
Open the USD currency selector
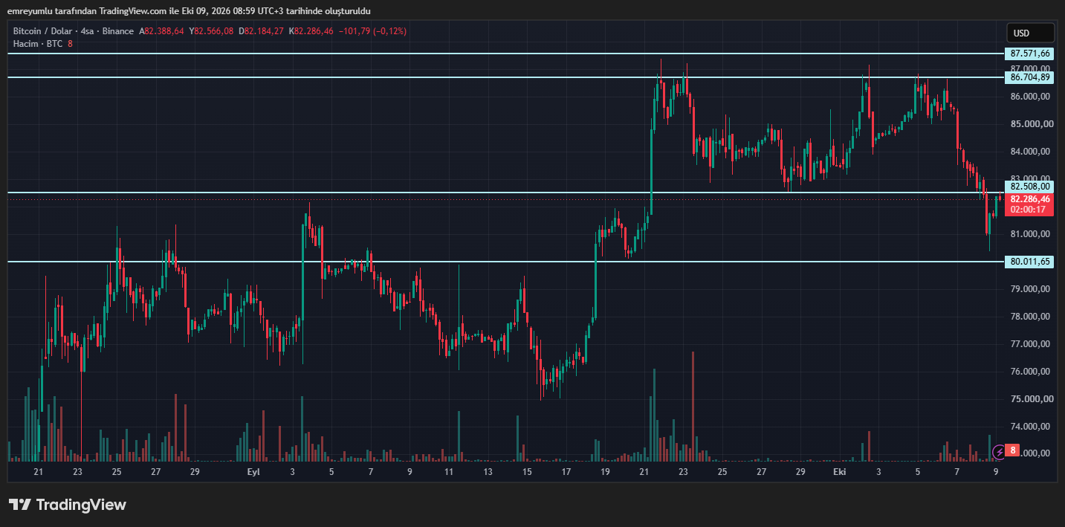[x=1030, y=33]
